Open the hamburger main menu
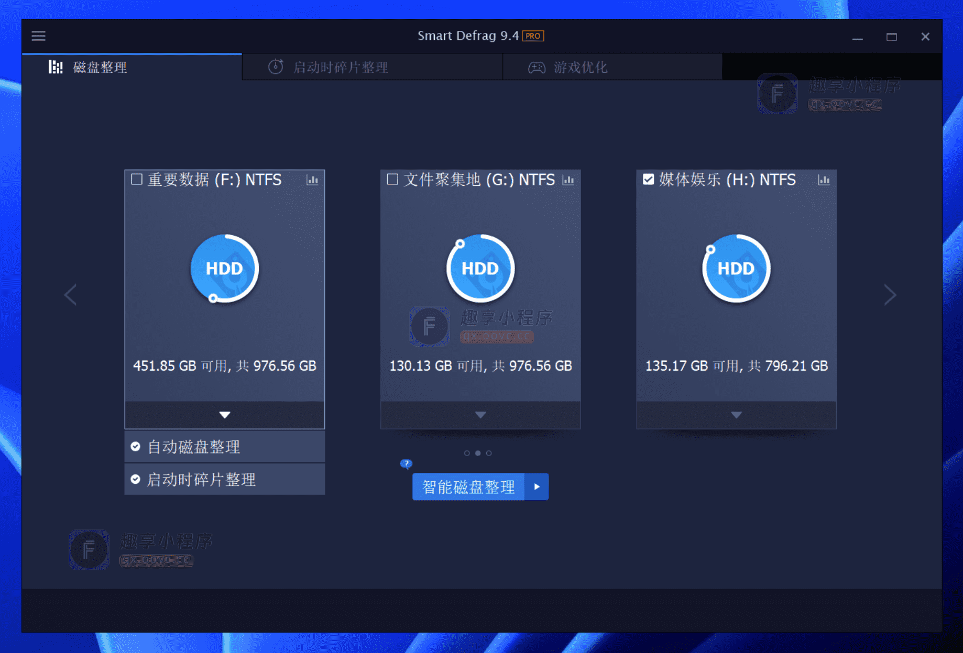Image resolution: width=963 pixels, height=653 pixels. pos(38,36)
